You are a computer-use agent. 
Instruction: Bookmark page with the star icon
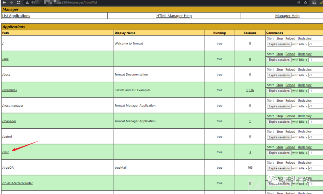coord(305,2)
